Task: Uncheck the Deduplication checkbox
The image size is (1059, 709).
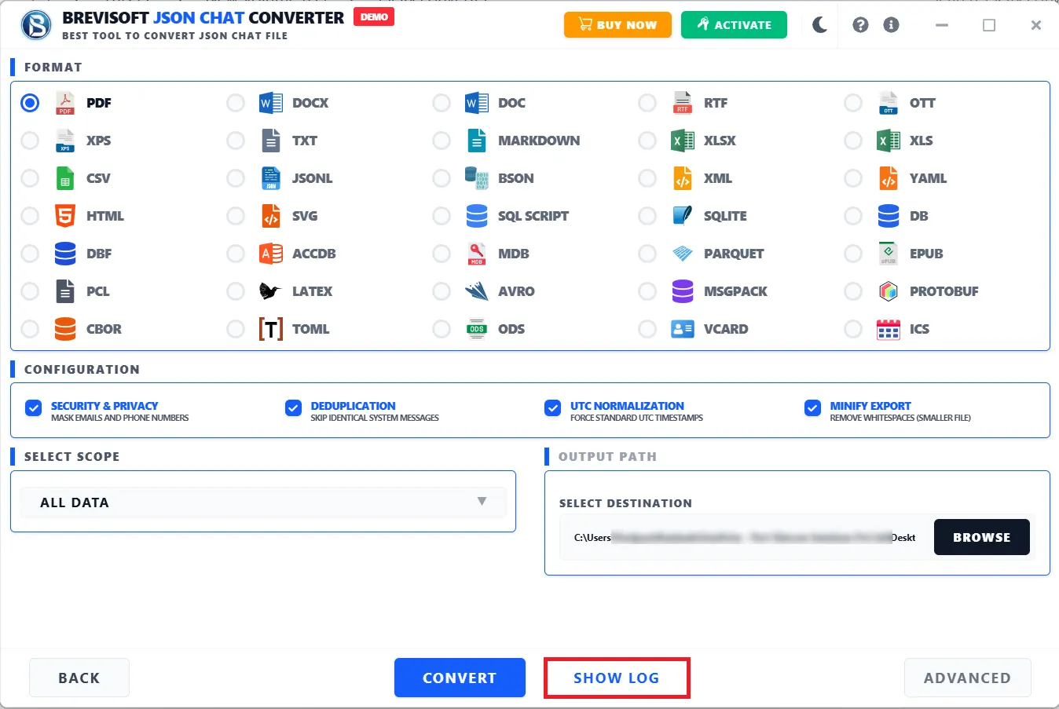Action: tap(293, 407)
